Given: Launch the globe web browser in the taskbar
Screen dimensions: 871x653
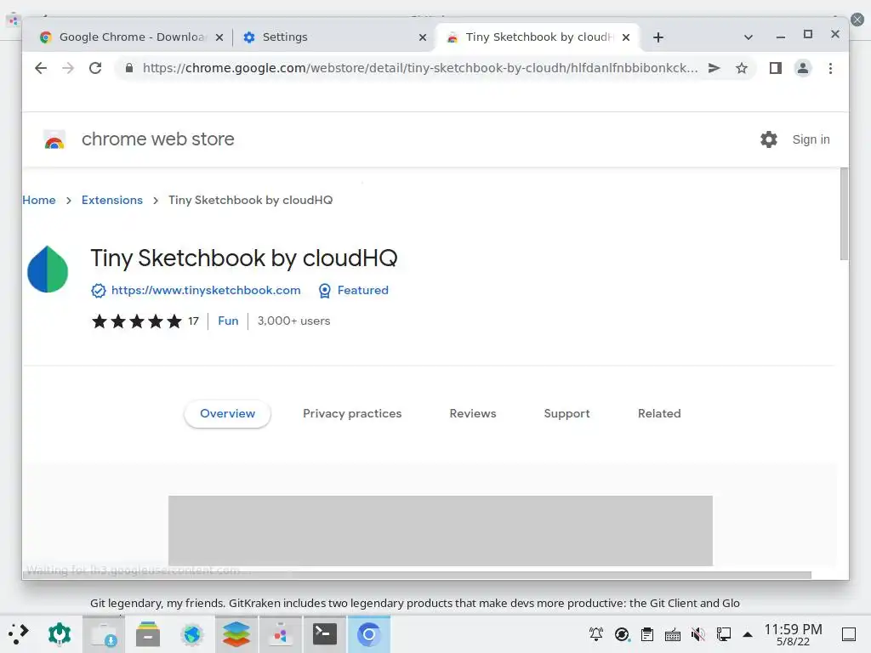Looking at the screenshot, I should pos(192,634).
